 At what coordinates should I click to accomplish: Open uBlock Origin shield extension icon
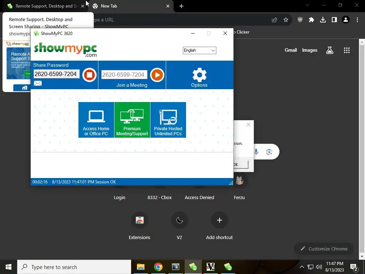300,20
